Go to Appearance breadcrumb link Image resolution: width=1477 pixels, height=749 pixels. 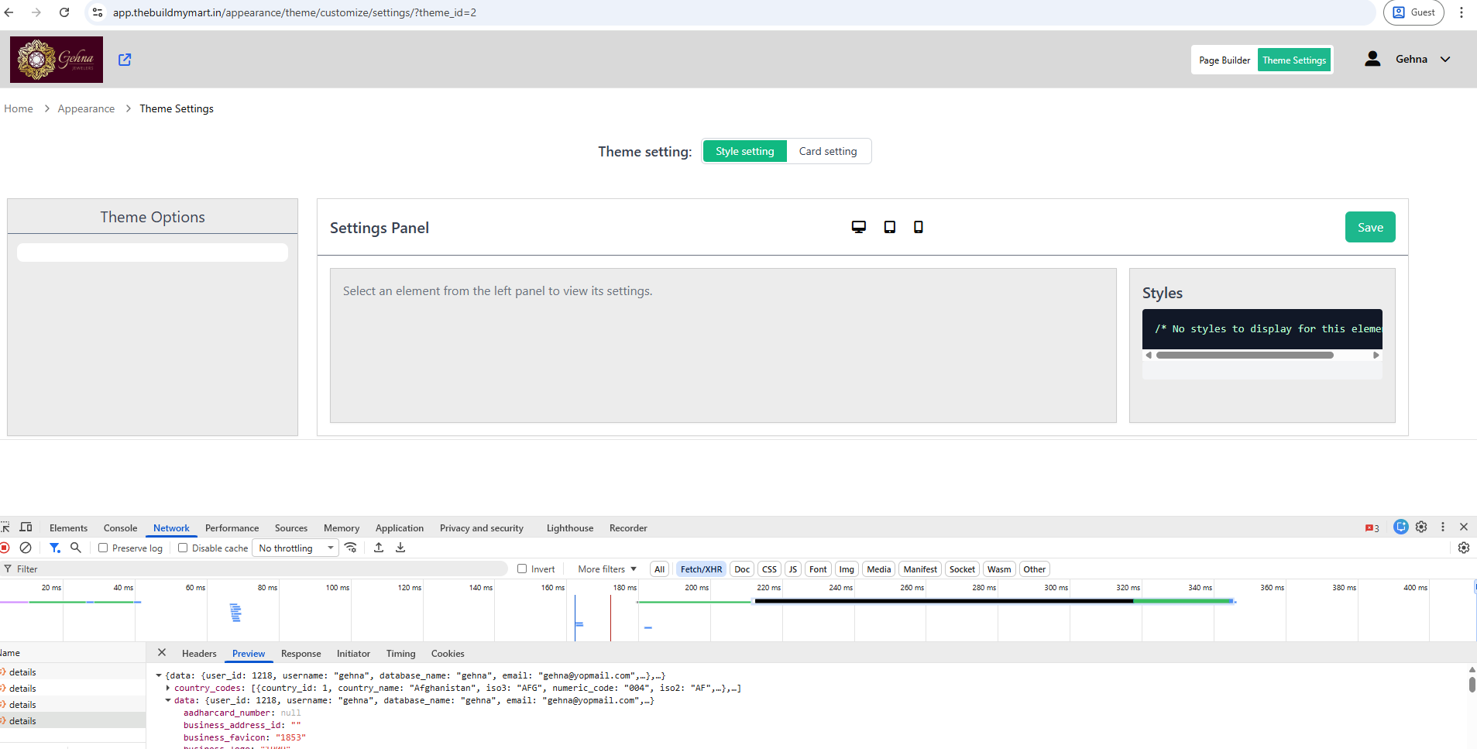click(86, 108)
